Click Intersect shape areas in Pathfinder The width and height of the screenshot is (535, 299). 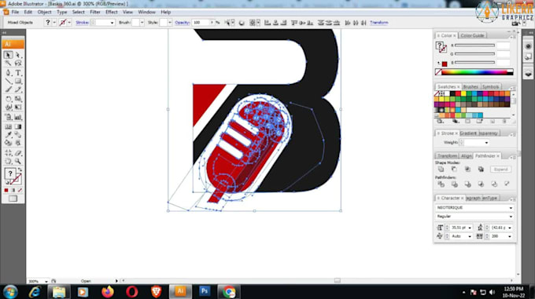(467, 169)
